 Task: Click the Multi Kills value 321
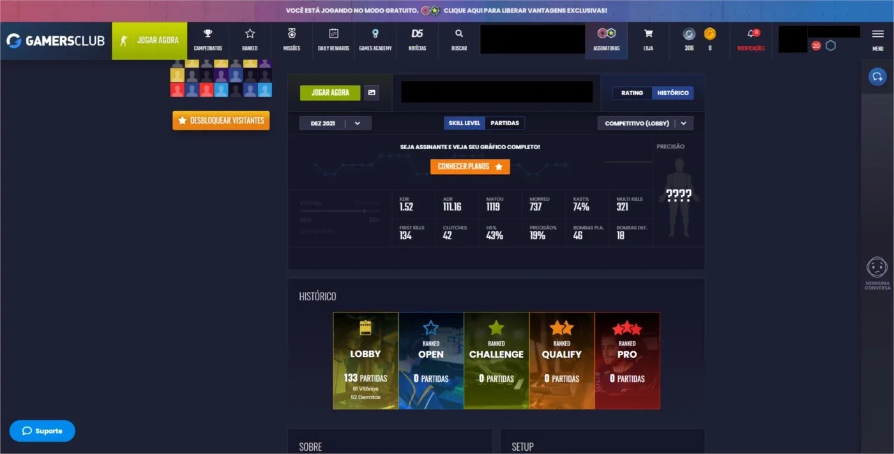(x=623, y=207)
